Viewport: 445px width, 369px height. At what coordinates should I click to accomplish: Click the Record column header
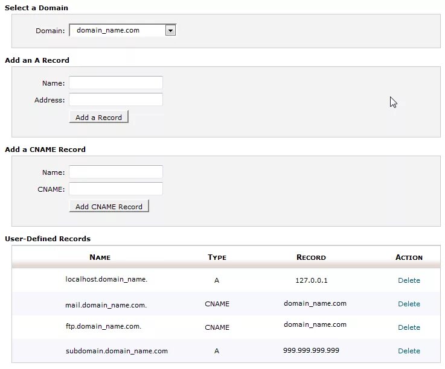tap(311, 257)
